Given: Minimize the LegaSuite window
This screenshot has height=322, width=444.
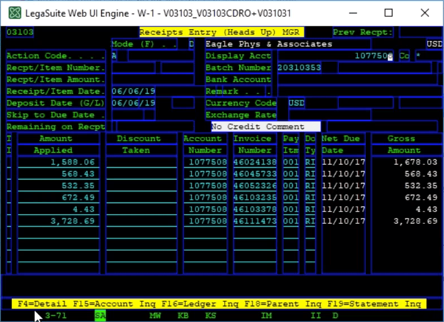Looking at the screenshot, I should [x=353, y=13].
